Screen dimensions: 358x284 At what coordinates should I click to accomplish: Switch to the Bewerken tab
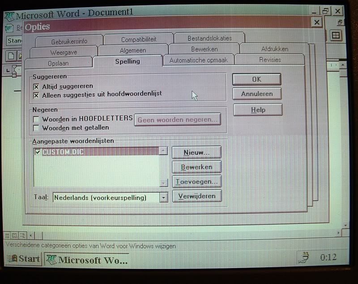point(205,49)
